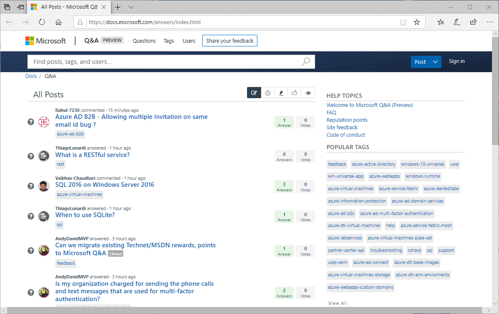Screen dimensions: 499x314
Task: Toggle sort by views eye icon
Action: pyautogui.click(x=308, y=93)
